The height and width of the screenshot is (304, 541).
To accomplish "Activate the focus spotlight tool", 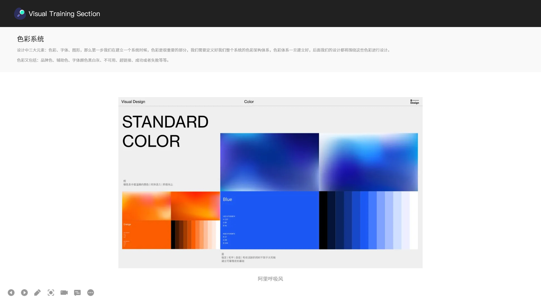I will click(51, 293).
